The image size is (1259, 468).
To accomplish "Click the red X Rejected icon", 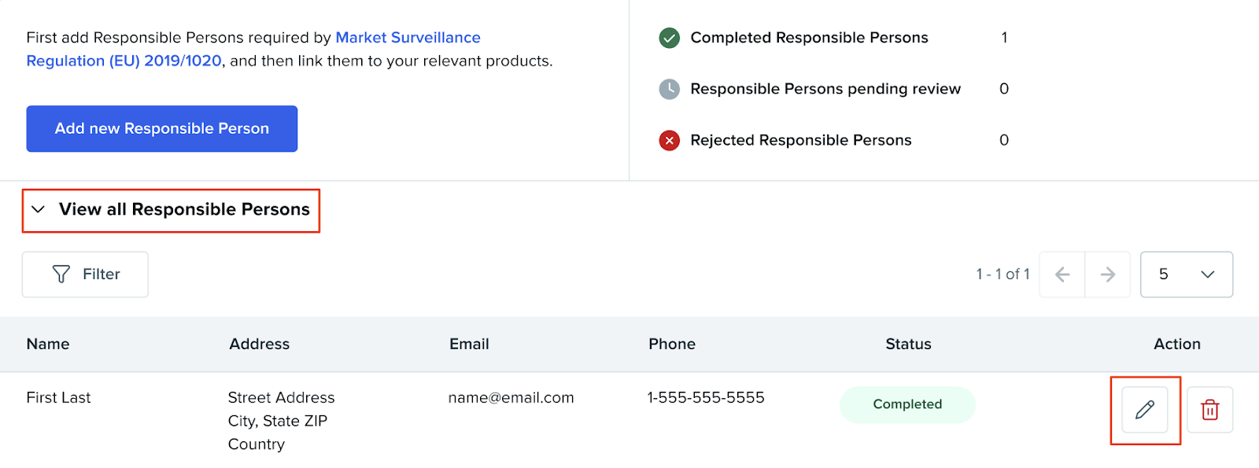I will (669, 141).
